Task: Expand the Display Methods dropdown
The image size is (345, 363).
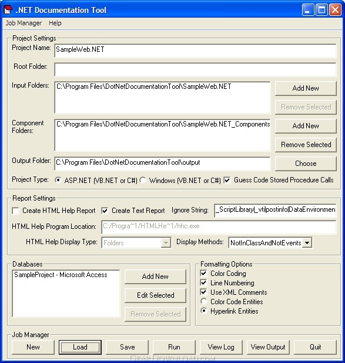Action: [307, 243]
